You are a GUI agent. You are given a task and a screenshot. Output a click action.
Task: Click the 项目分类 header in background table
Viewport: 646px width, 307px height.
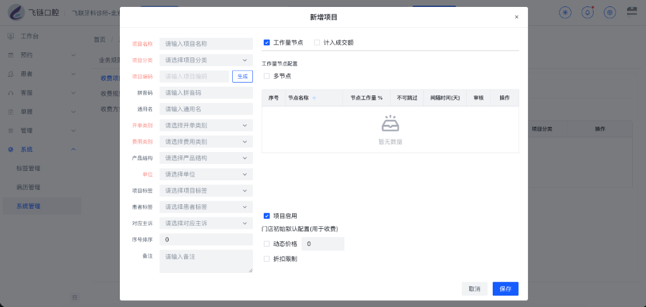542,129
